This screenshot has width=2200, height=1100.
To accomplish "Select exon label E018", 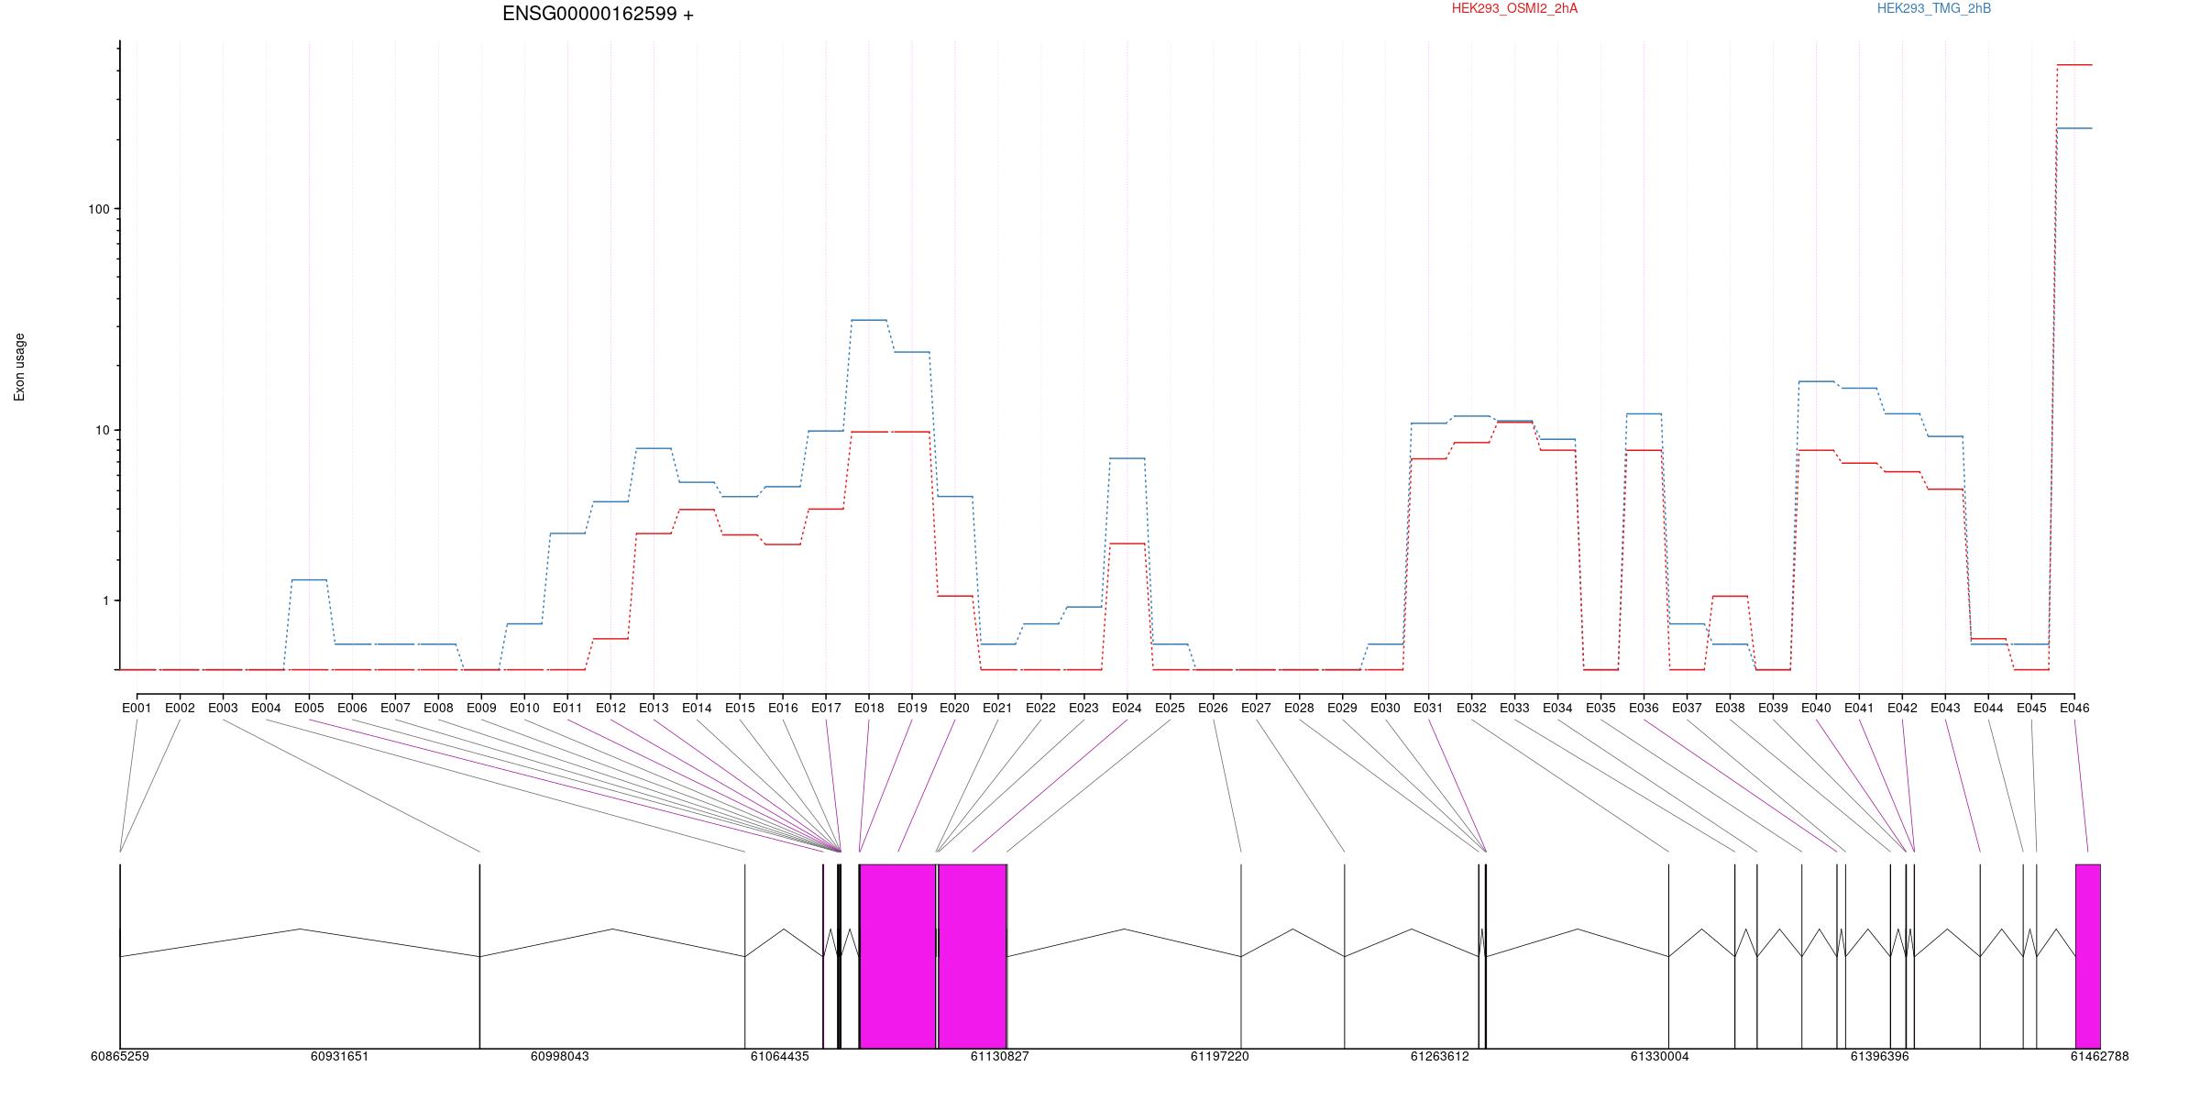I will [x=869, y=708].
